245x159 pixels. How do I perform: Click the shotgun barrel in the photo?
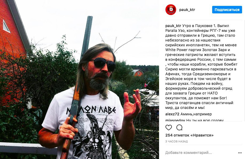[86, 37]
